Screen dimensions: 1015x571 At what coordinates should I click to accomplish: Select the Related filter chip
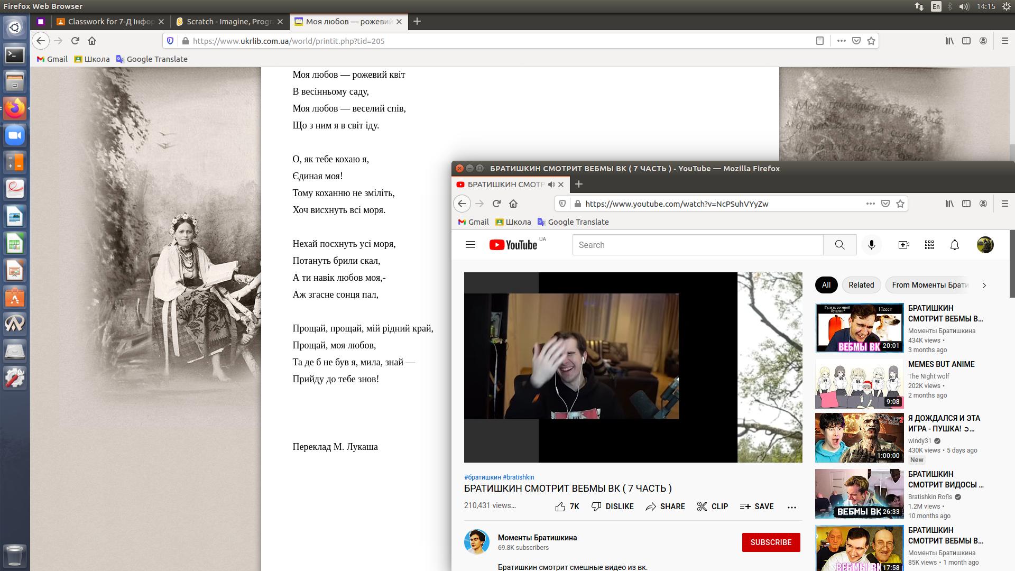click(x=861, y=285)
